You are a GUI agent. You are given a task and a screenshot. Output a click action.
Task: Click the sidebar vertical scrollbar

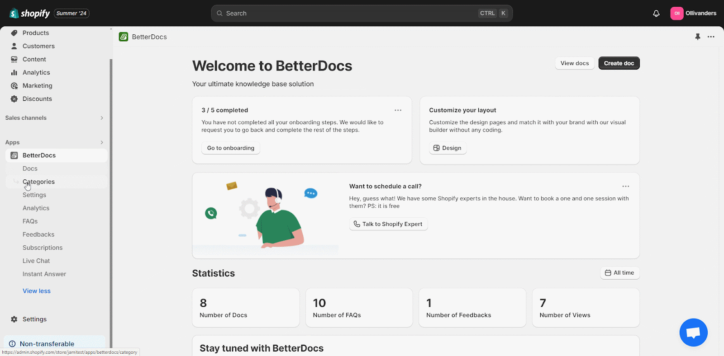click(x=111, y=203)
